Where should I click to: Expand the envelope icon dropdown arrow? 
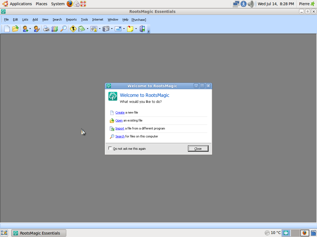[x=124, y=29]
